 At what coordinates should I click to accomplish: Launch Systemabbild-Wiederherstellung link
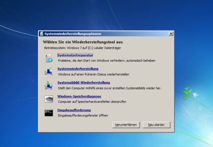[84, 83]
